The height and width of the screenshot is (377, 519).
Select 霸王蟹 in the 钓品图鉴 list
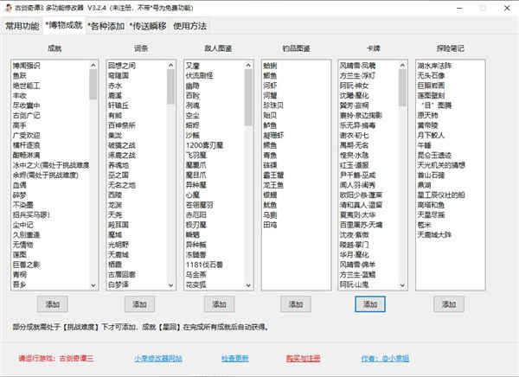tap(273, 175)
